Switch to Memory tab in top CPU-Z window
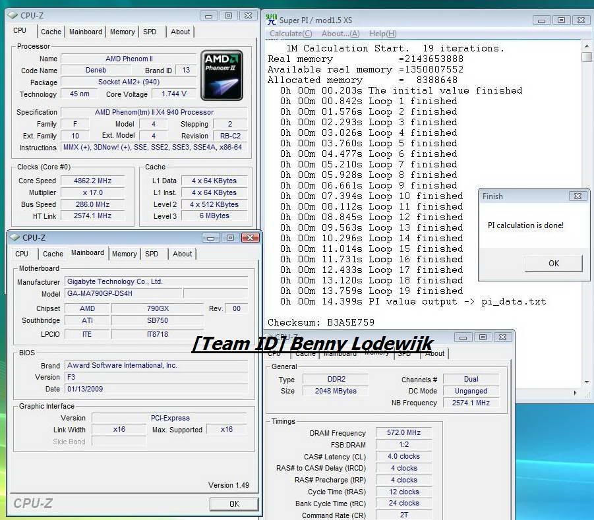The image size is (594, 520). tap(122, 32)
